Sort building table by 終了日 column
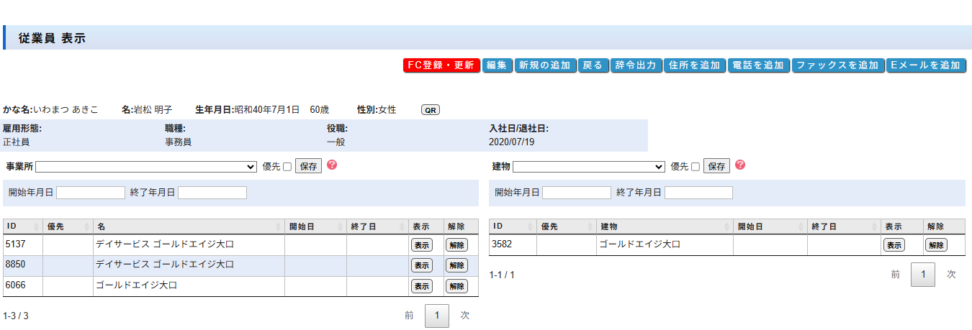 click(842, 226)
